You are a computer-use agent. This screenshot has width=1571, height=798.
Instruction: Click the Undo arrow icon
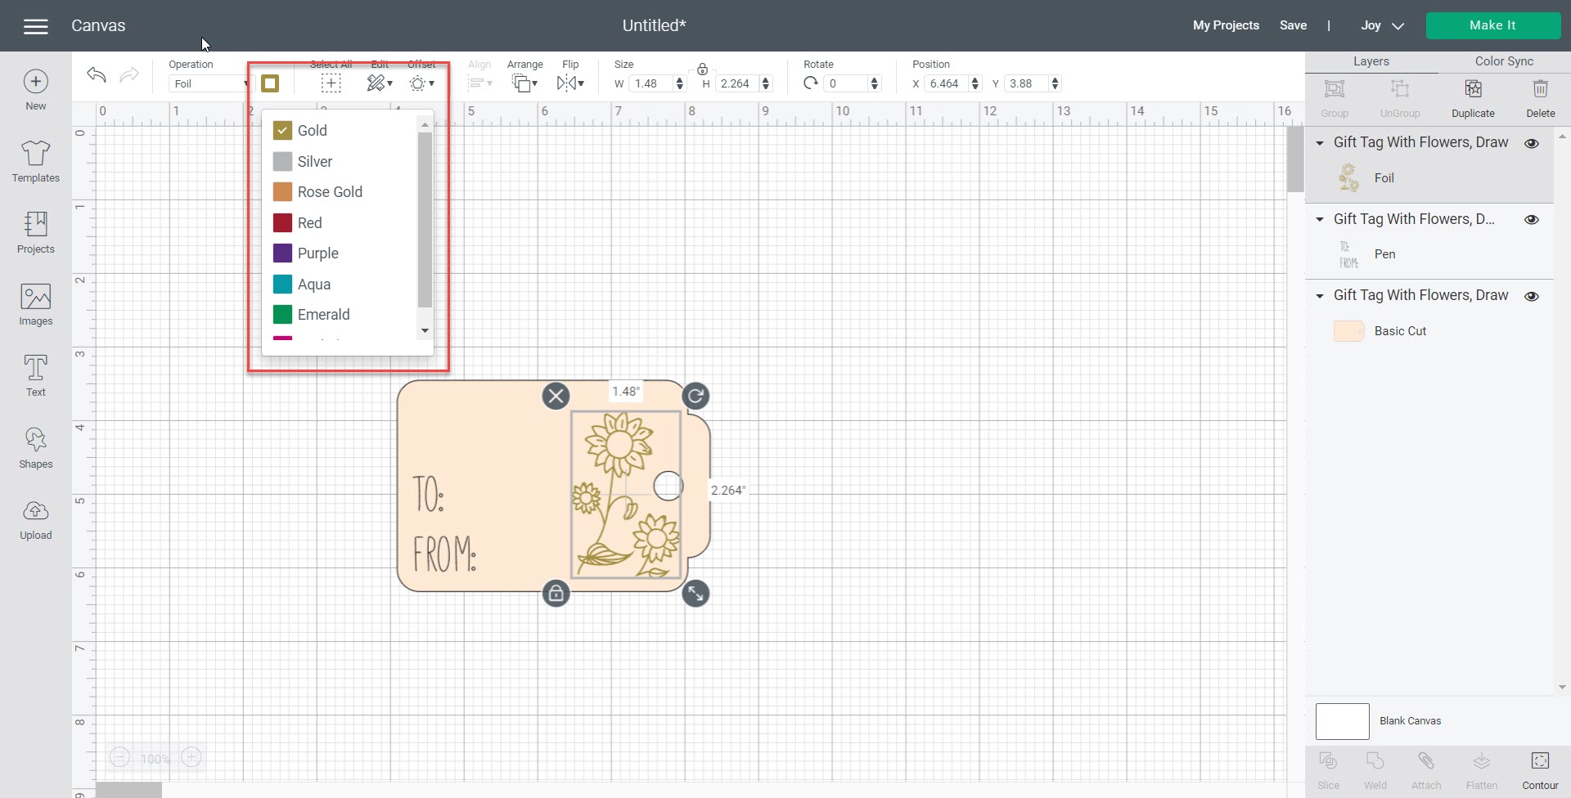pyautogui.click(x=97, y=75)
